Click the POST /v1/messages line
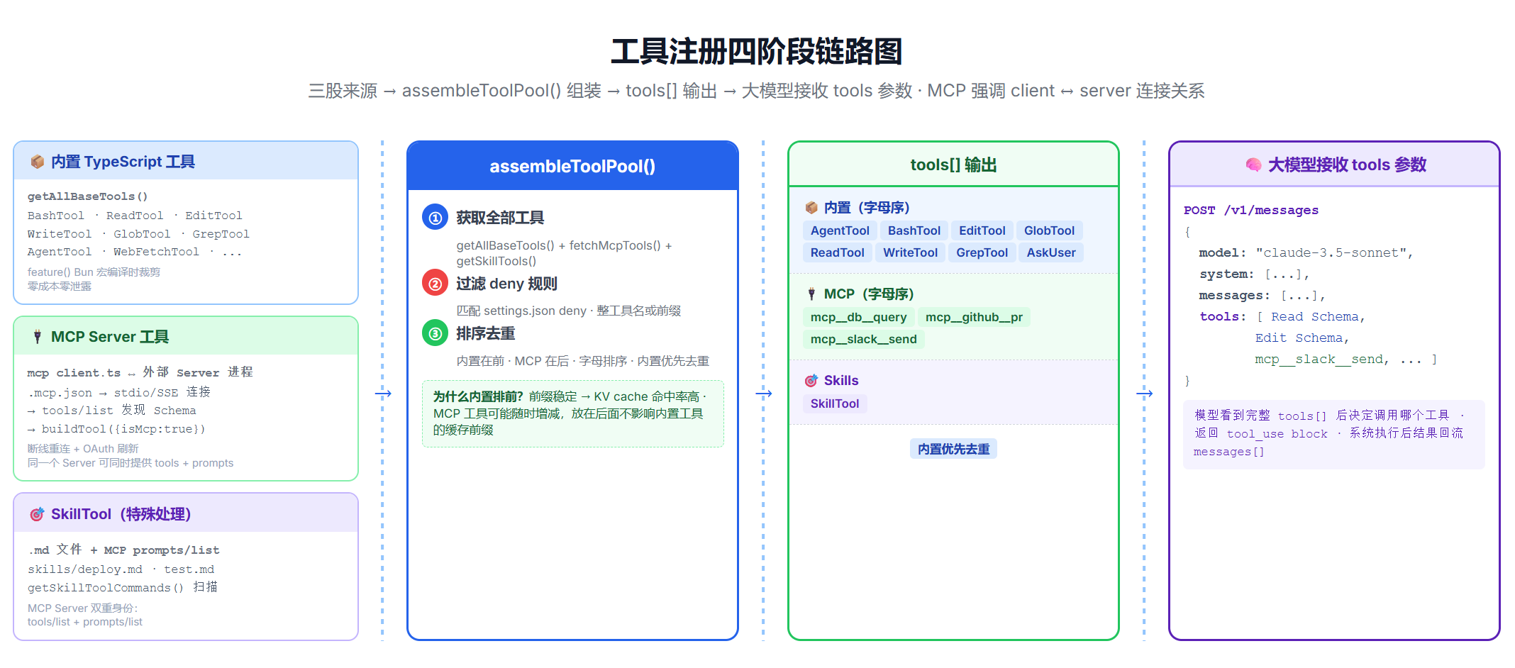 pos(1251,210)
